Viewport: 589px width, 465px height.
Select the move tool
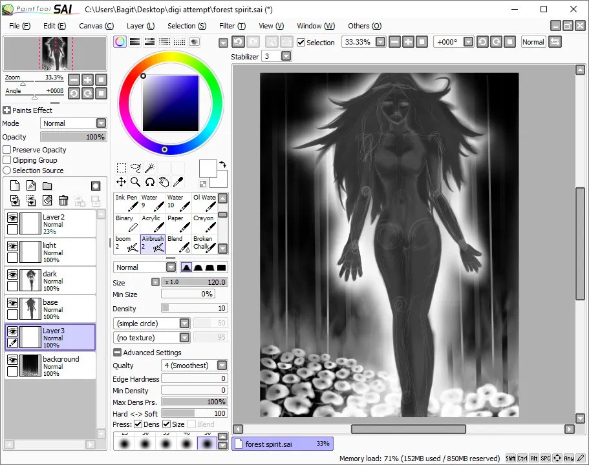122,182
